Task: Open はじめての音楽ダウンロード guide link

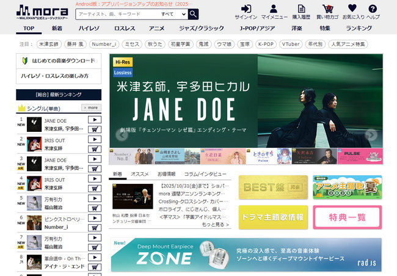Action: pyautogui.click(x=59, y=61)
